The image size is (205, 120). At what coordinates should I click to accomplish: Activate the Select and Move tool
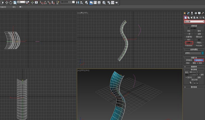point(7,2)
